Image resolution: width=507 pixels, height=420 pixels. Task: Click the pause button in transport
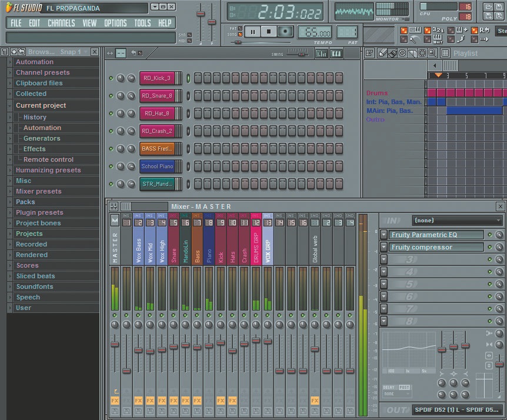coord(253,32)
